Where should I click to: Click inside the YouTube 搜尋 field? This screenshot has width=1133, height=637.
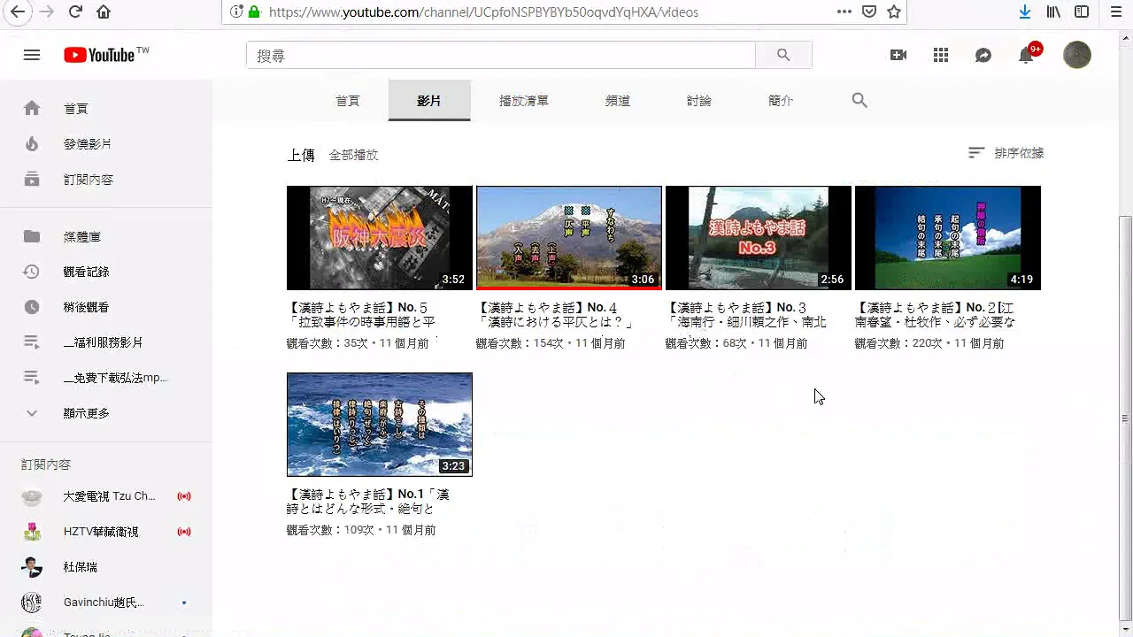tap(501, 55)
